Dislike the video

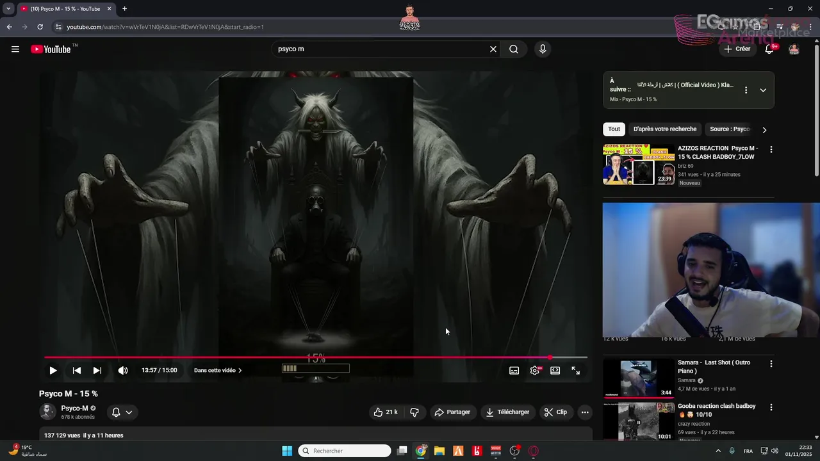(414, 412)
